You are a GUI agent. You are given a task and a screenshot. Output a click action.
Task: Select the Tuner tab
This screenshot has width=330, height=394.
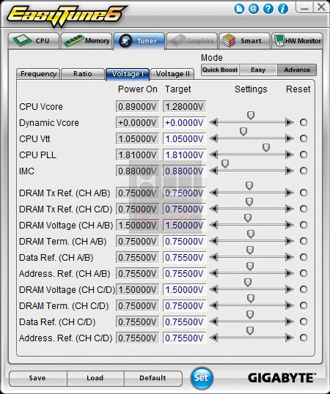[139, 41]
